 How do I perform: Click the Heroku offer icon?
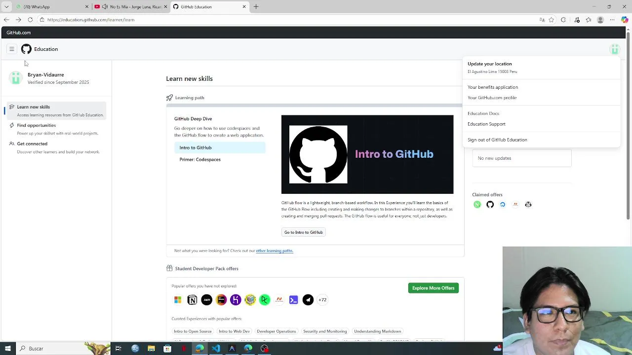(x=236, y=300)
